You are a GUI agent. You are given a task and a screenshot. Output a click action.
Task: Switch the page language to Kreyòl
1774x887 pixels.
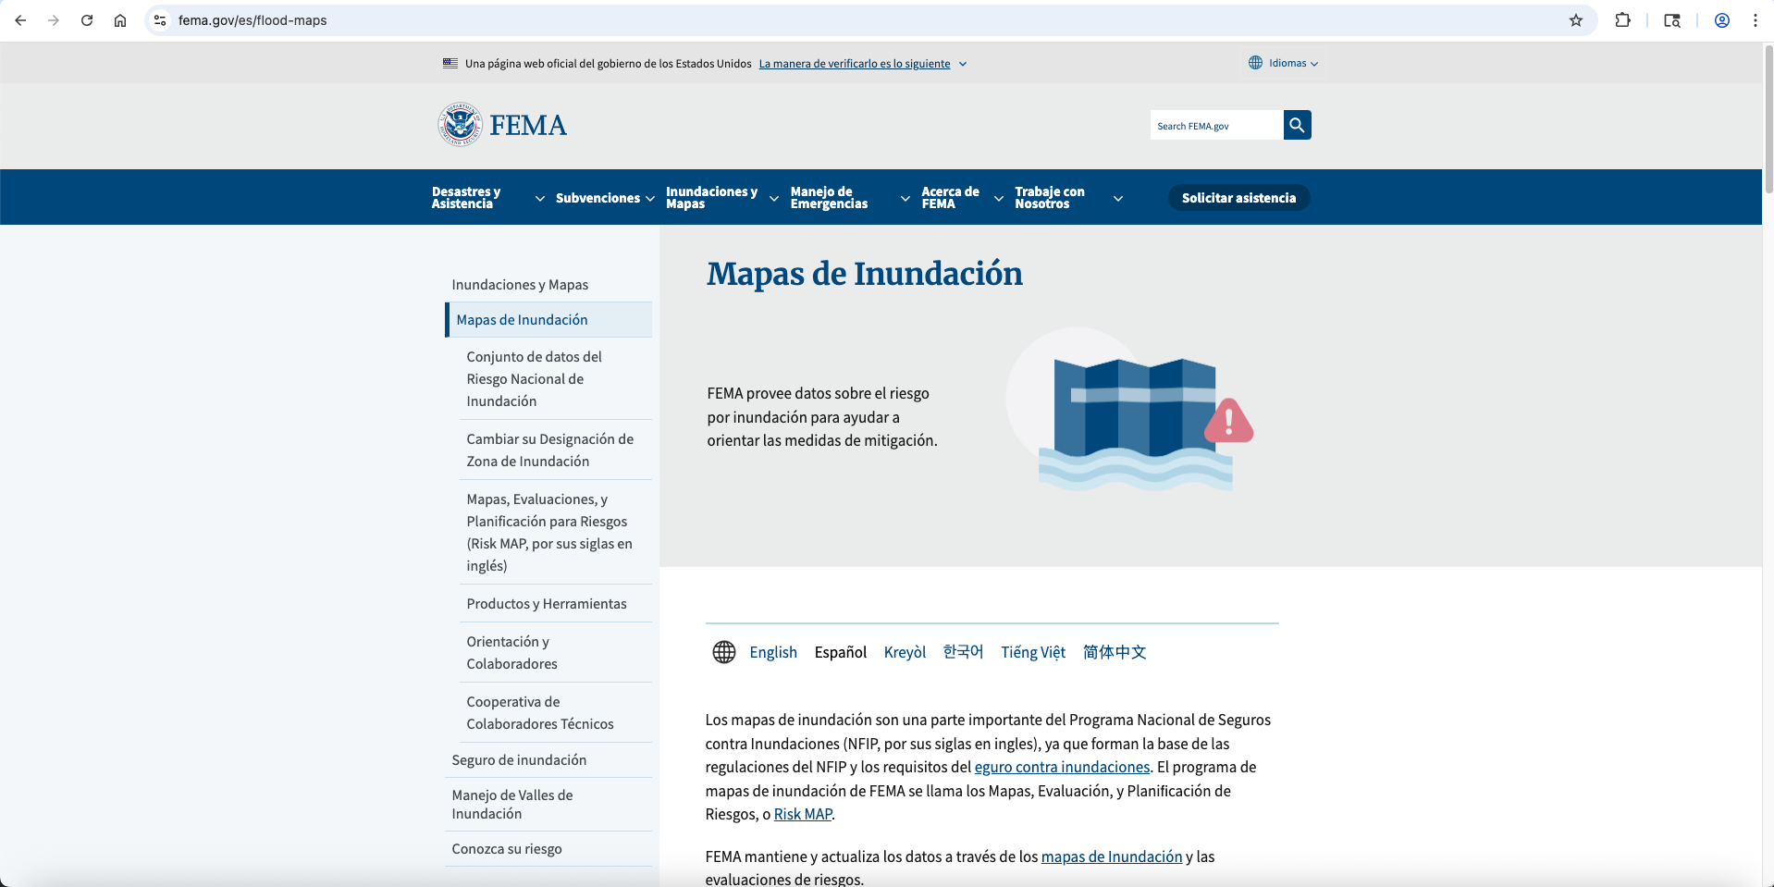[905, 652]
